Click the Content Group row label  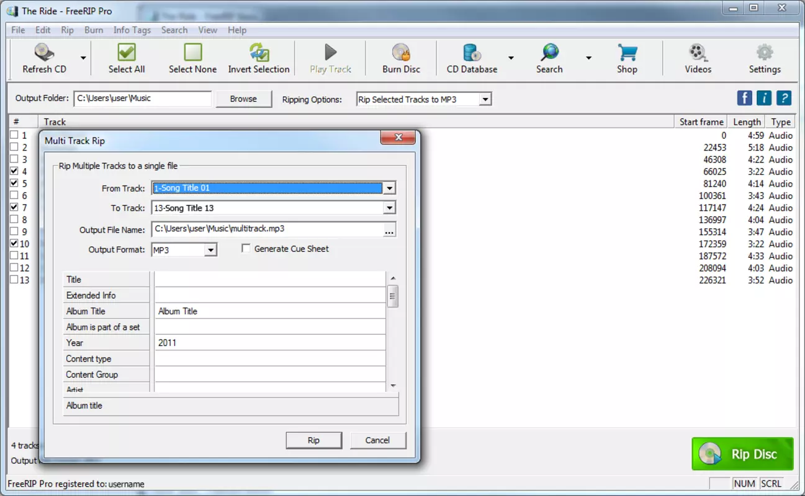(x=107, y=374)
